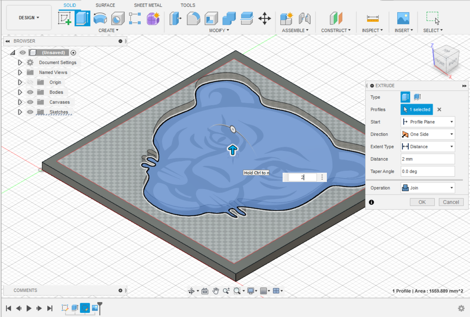Select the Measure tool
Viewport: 470px width, 317px height.
[x=372, y=18]
